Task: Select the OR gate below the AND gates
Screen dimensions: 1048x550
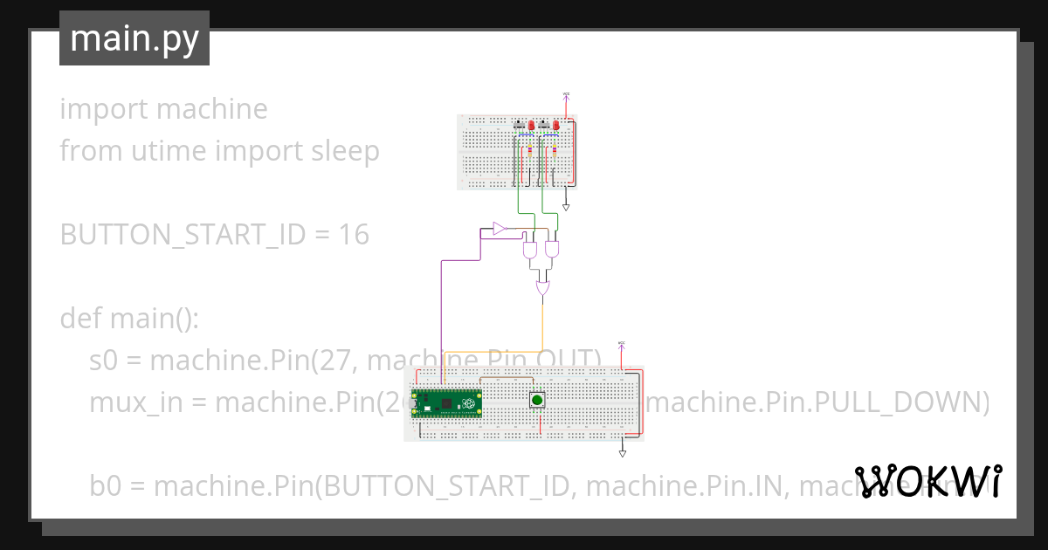Action: pos(542,287)
